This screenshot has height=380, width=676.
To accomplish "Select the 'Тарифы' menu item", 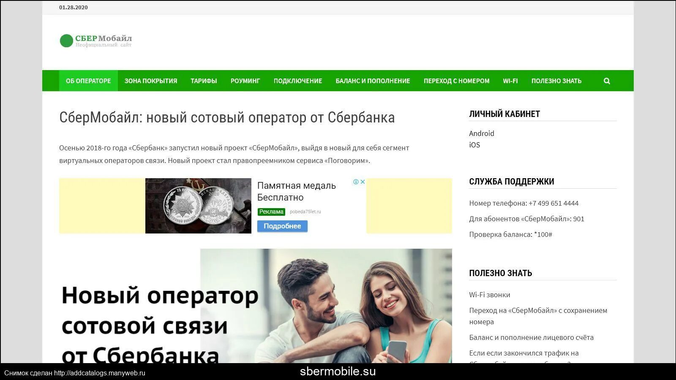I will point(204,81).
